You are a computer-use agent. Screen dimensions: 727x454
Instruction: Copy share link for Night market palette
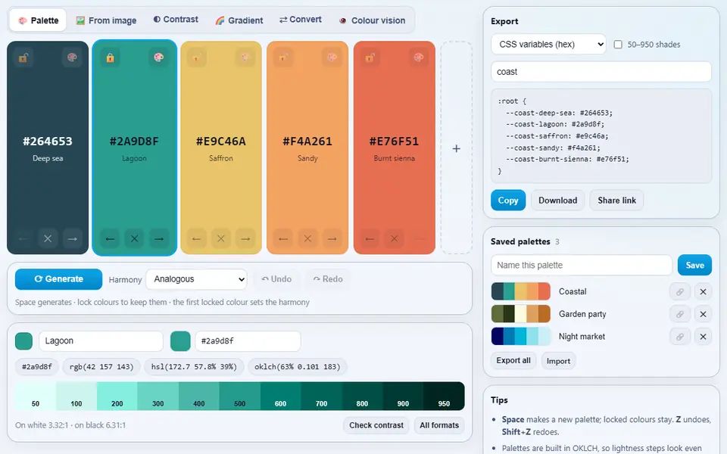tap(680, 336)
